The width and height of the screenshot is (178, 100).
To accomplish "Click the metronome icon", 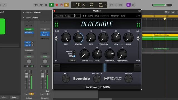I will point(133,5).
